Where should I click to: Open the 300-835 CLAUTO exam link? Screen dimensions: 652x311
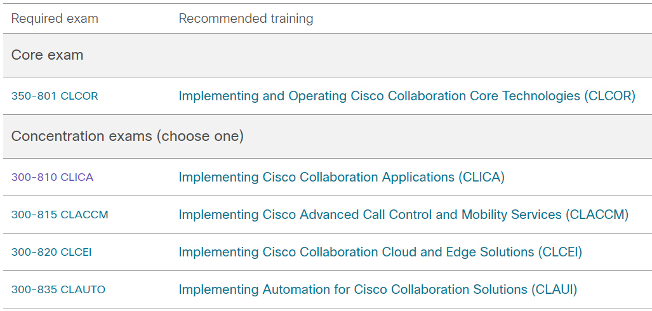click(x=58, y=290)
